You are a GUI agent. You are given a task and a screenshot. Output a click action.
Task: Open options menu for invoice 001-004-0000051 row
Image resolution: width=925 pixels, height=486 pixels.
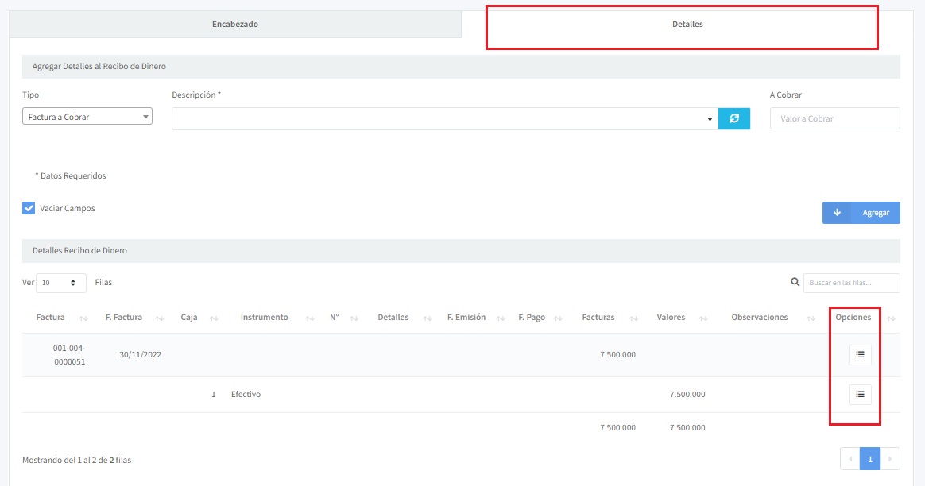860,355
